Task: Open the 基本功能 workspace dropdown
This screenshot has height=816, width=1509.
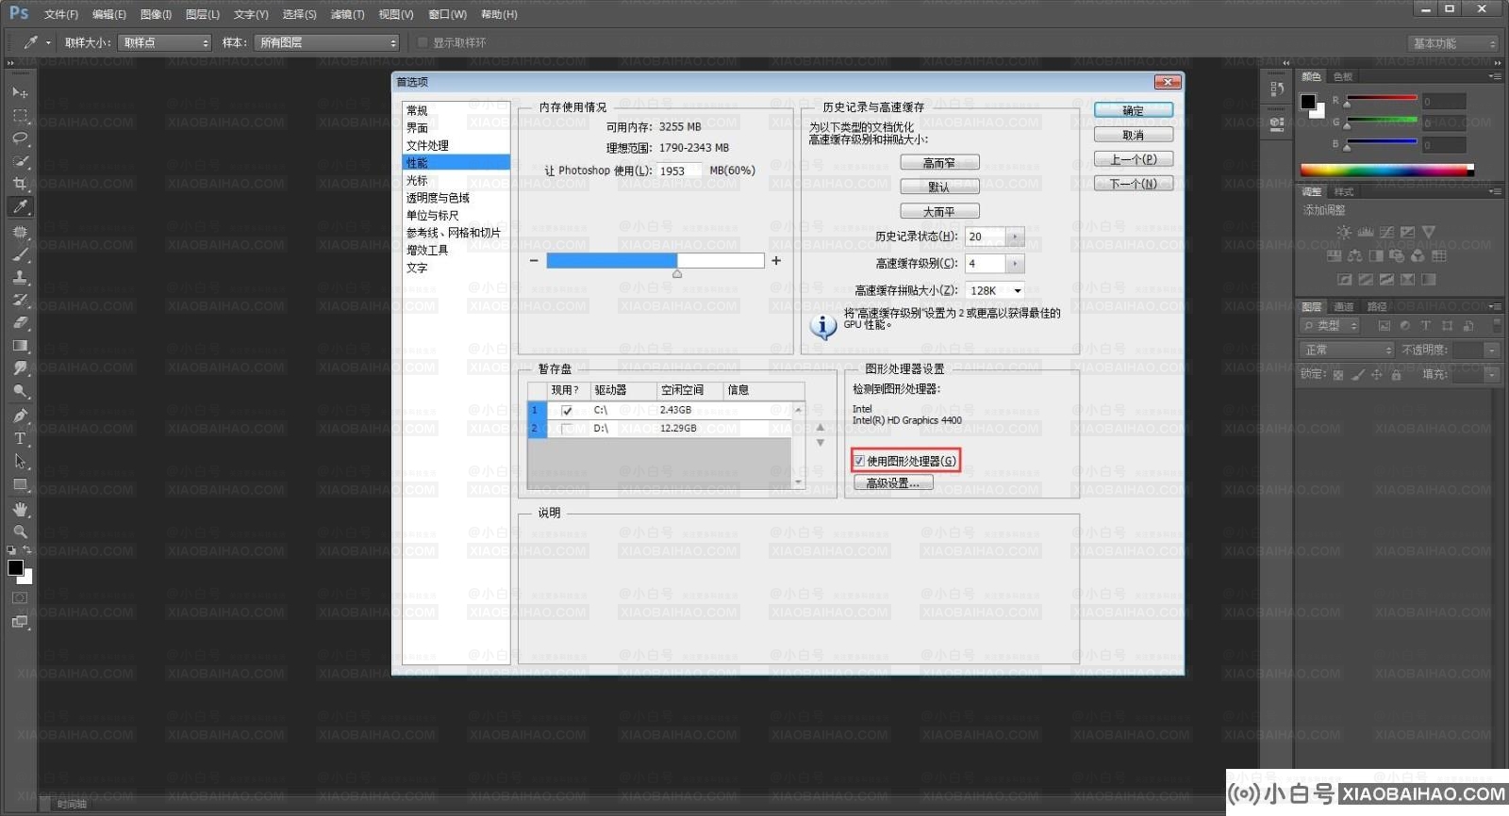Action: point(1453,43)
